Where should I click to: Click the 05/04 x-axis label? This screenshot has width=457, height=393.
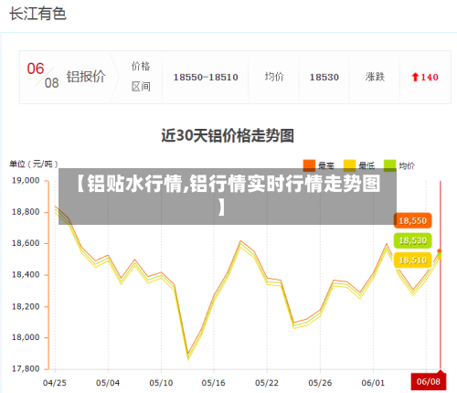(108, 383)
